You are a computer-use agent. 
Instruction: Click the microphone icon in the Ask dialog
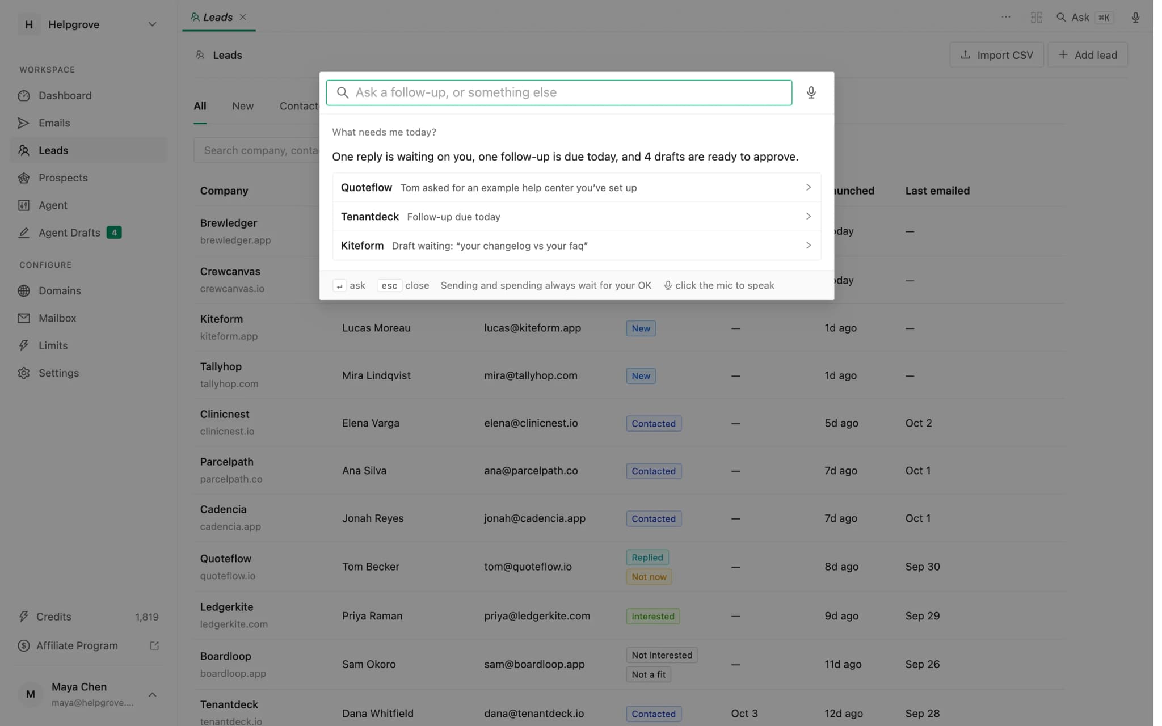click(811, 92)
